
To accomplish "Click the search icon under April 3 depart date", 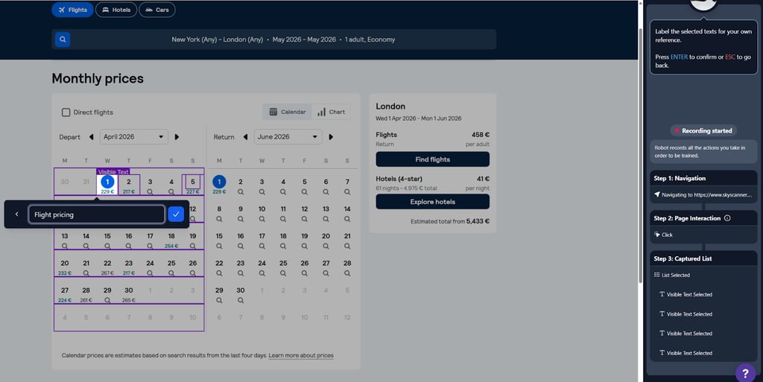I will tap(150, 192).
